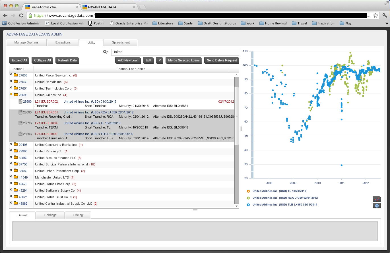Click the United Parcel Service folder icon
This screenshot has width=390, height=253.
[16, 75]
